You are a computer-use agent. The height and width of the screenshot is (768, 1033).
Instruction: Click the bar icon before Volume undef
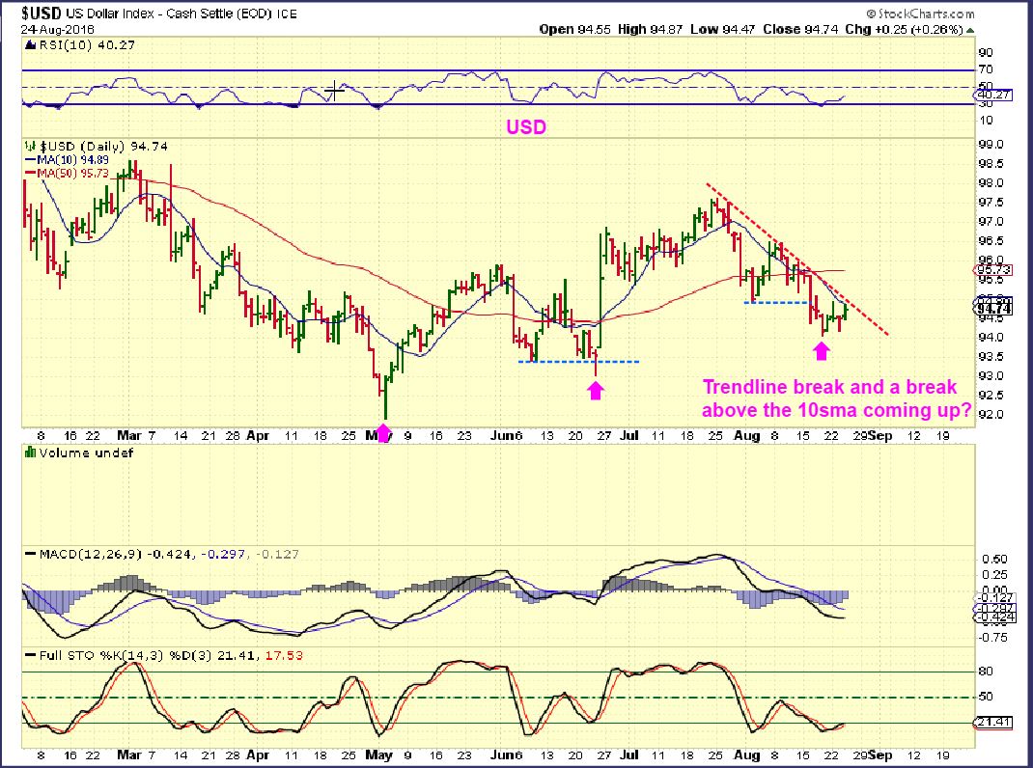(30, 453)
